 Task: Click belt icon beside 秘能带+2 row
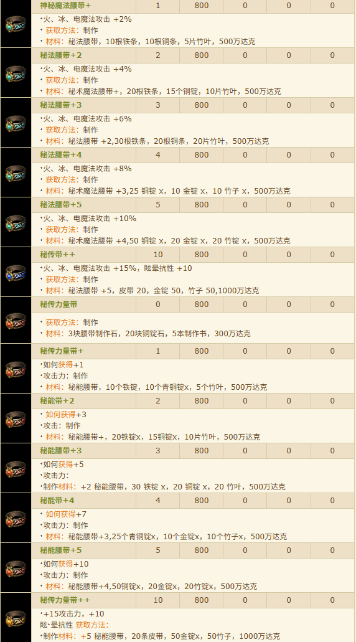[16, 420]
